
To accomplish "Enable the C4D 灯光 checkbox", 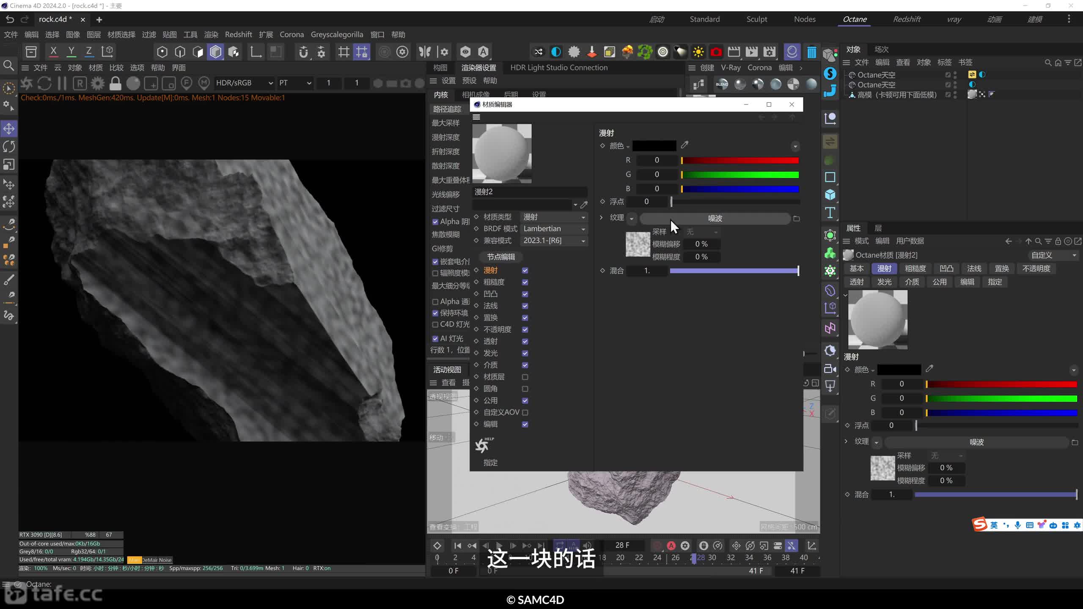I will pos(435,324).
